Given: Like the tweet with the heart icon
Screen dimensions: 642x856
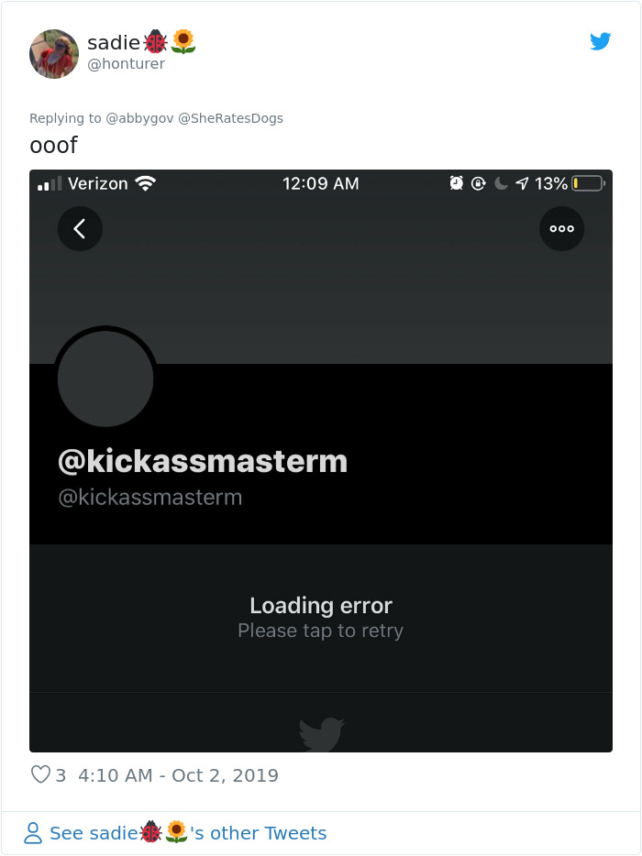Looking at the screenshot, I should pos(40,774).
